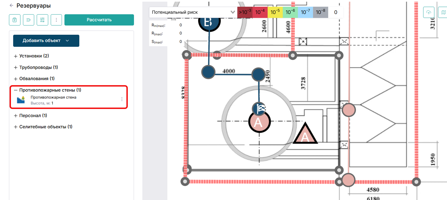Open the sliders settings icon
Viewport: 447px width, 200px height.
(42, 20)
